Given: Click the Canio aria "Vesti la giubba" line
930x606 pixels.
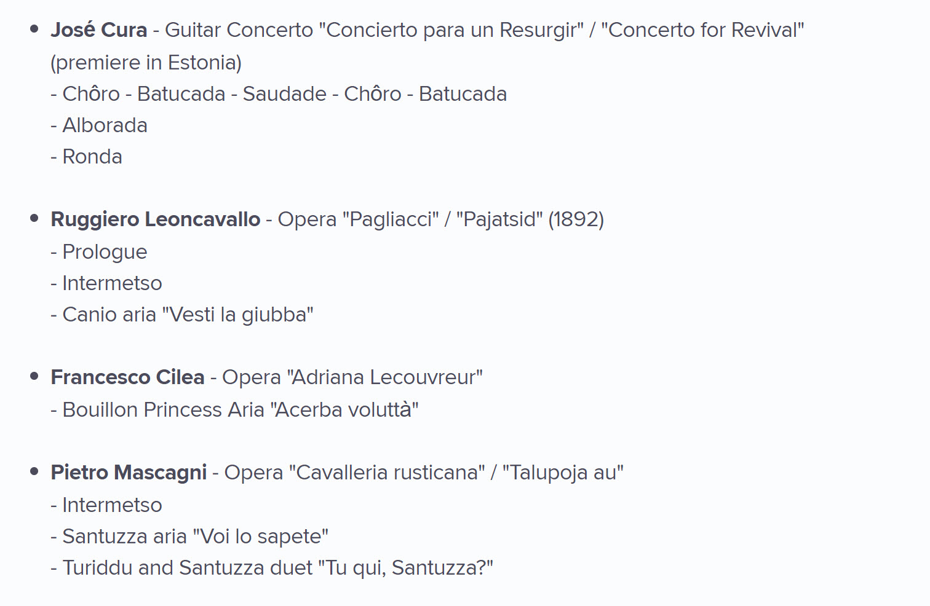Looking at the screenshot, I should (182, 315).
